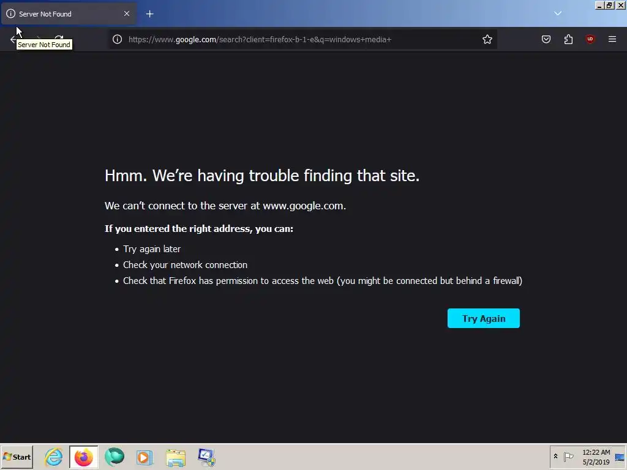Screen dimensions: 627x470
Task: Click the network tray icon
Action: [x=620, y=457]
